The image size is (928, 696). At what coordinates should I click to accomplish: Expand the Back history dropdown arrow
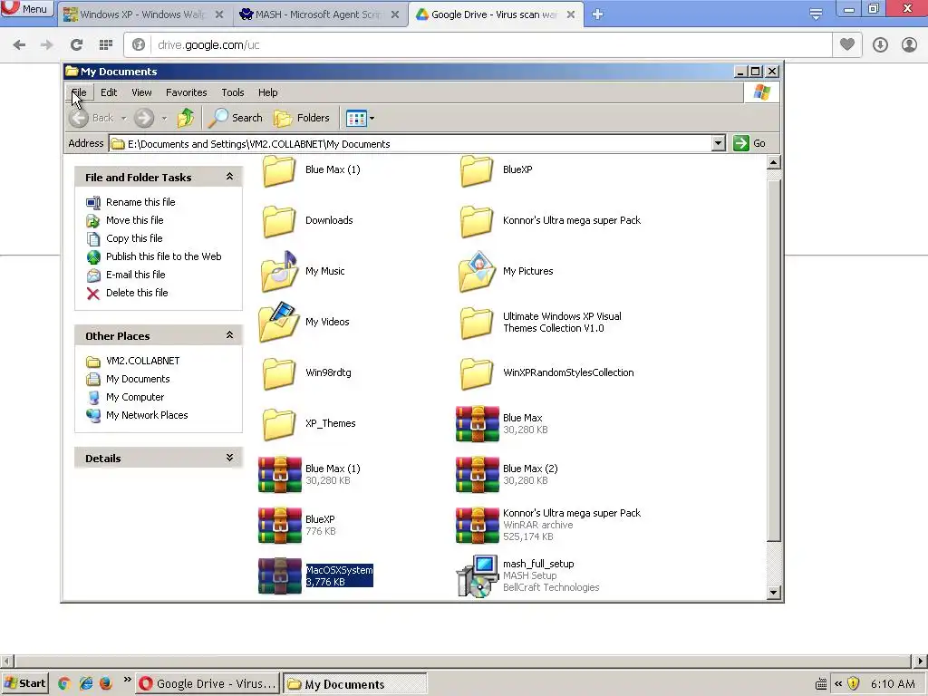123,118
